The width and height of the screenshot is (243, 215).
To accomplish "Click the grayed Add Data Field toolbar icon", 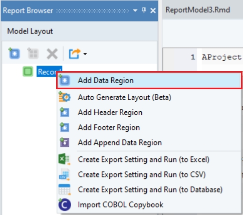I will pyautogui.click(x=33, y=54).
